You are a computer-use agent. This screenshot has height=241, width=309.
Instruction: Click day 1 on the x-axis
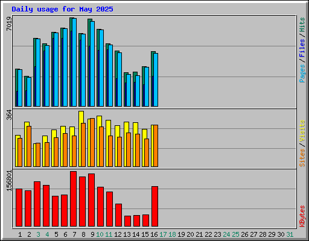pyautogui.click(x=20, y=234)
